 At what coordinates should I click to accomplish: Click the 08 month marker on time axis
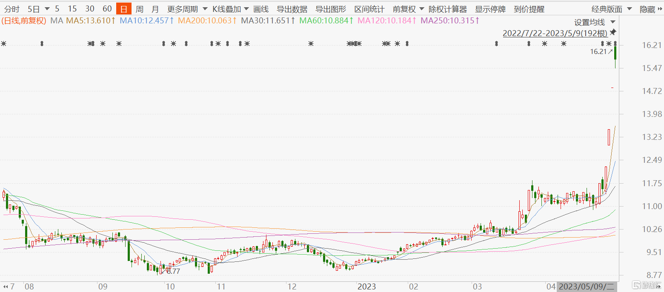click(29, 286)
